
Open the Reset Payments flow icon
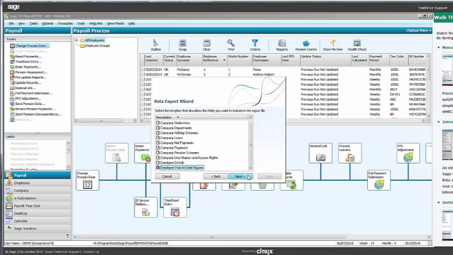pos(142,153)
